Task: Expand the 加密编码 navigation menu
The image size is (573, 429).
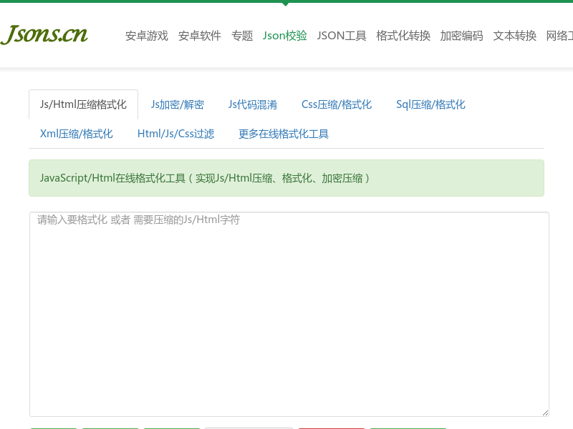Action: (x=461, y=36)
